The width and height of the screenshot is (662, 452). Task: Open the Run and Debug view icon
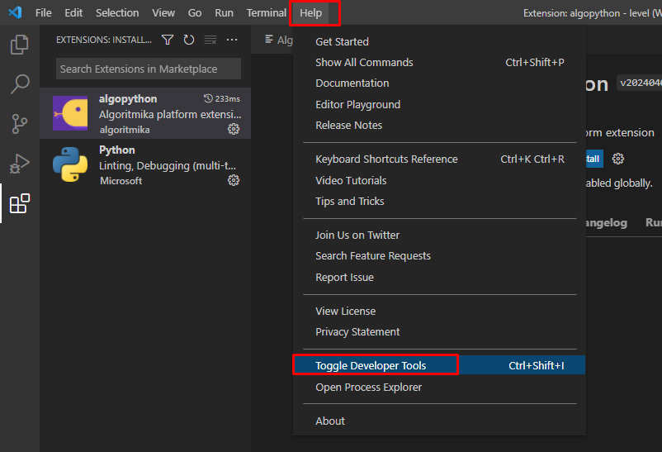pos(20,164)
